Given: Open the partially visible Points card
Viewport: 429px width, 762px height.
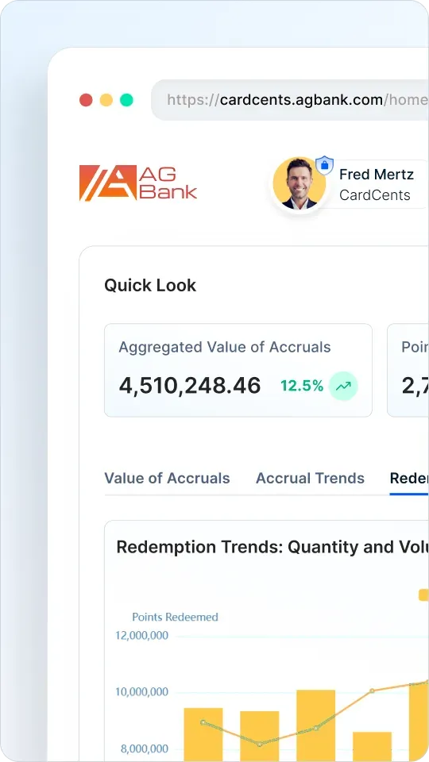Looking at the screenshot, I should 408,371.
